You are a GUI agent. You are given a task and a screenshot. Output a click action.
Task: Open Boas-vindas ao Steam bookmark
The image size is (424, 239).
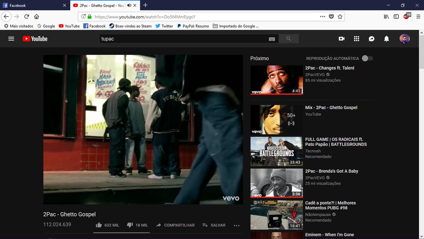point(130,26)
